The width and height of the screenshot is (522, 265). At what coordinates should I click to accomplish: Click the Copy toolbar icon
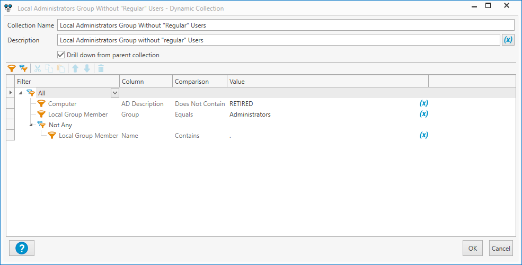(x=49, y=68)
